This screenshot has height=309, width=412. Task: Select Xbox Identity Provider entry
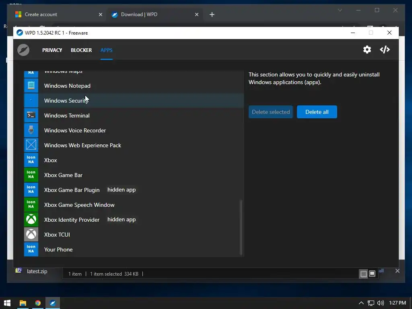coord(134,220)
